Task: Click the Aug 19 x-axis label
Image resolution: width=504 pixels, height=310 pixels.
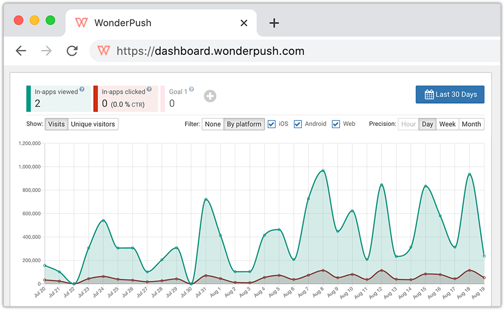Action: click(x=478, y=293)
